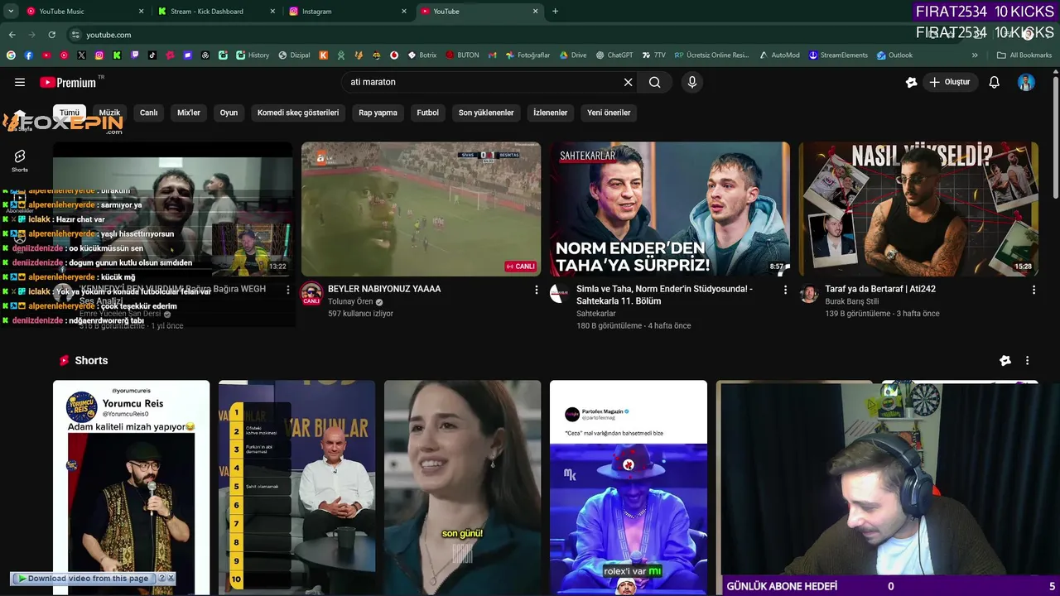Open the Drive bookmark
This screenshot has height=596, width=1060.
573,55
